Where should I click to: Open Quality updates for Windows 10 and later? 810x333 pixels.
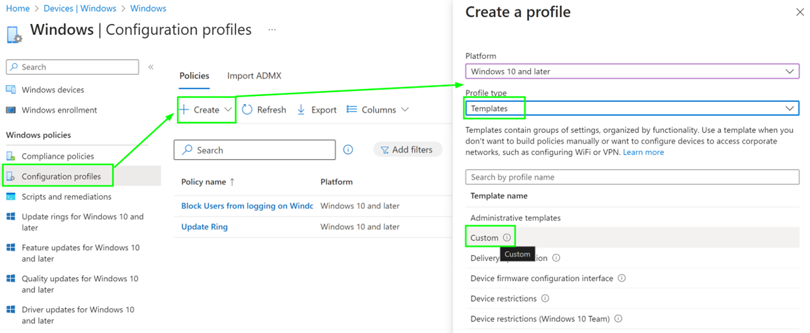click(80, 284)
